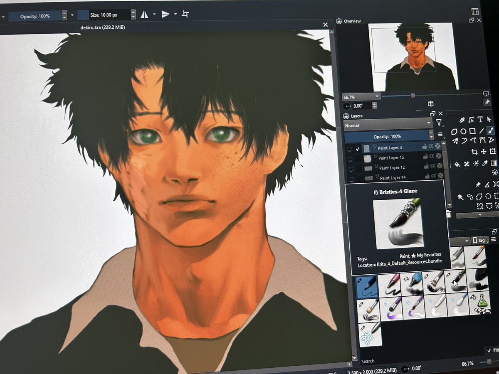Float the Layers docker
The height and width of the screenshot is (374, 499).
(x=432, y=113)
